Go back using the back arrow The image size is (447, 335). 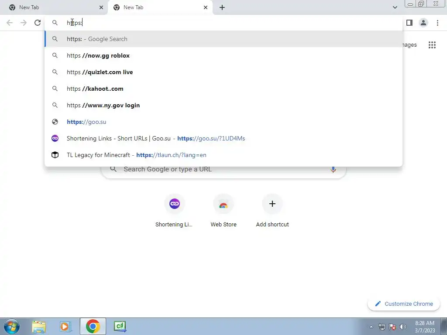(10, 23)
